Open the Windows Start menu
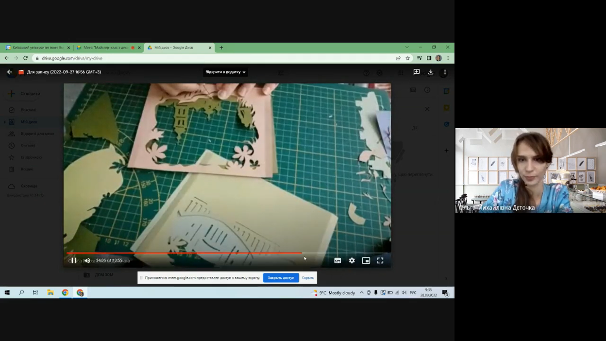 click(x=7, y=292)
